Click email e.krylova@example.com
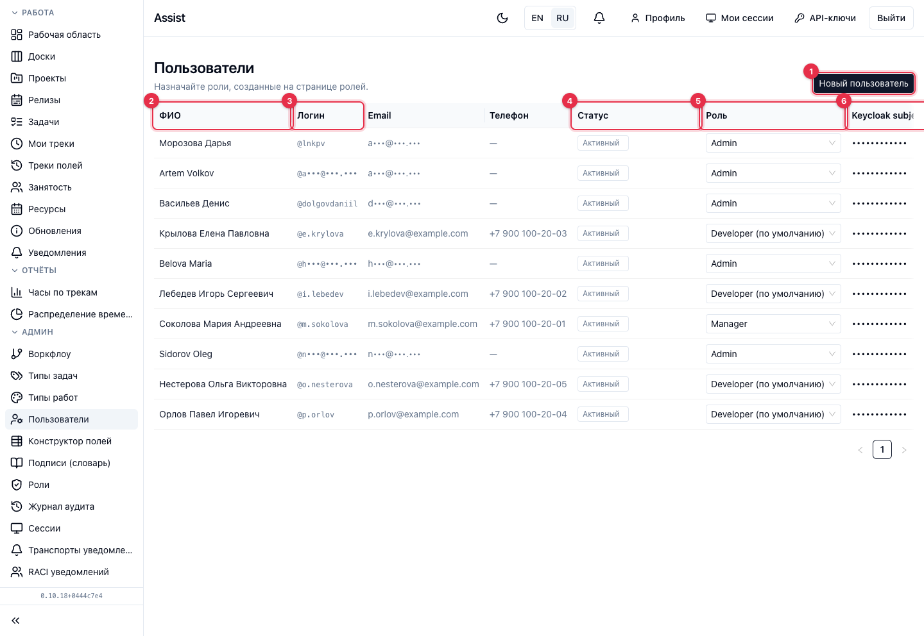Image resolution: width=924 pixels, height=636 pixels. (x=418, y=233)
